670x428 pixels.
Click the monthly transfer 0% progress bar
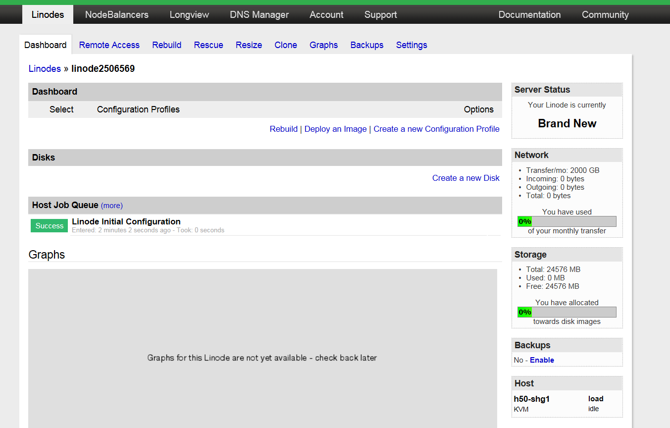tap(567, 221)
